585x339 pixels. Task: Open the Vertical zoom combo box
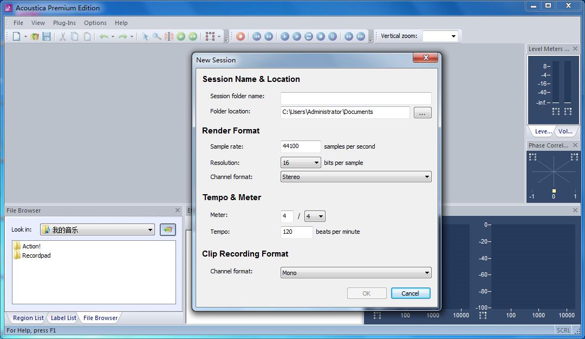coord(440,36)
